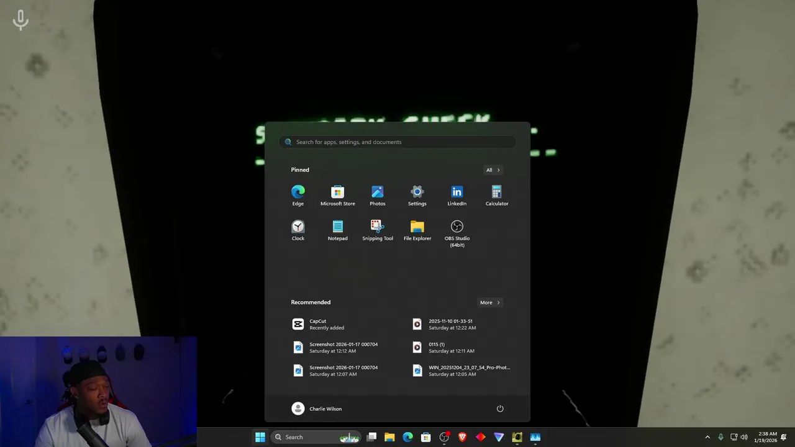Open the Snipping Tool
Image resolution: width=795 pixels, height=447 pixels.
click(x=378, y=230)
